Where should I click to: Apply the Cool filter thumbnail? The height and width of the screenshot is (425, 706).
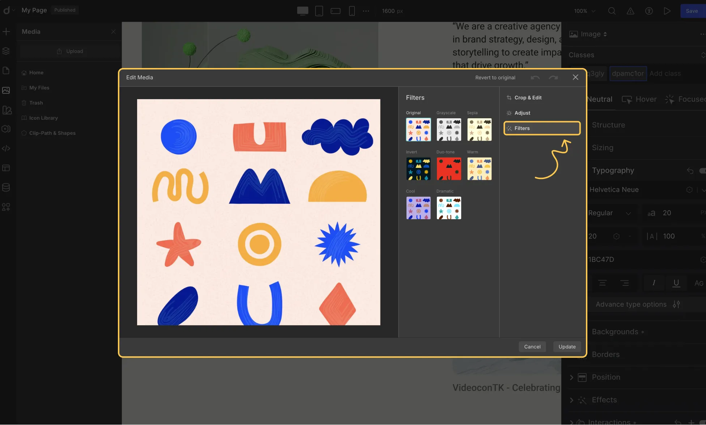pos(418,208)
